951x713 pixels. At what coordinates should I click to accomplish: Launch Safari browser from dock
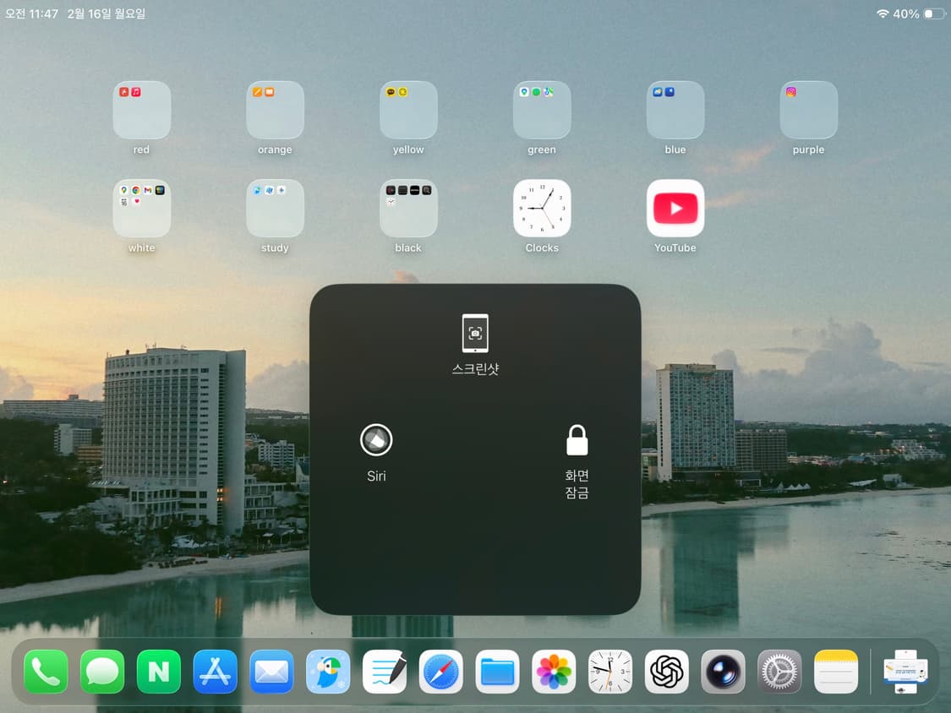[441, 672]
